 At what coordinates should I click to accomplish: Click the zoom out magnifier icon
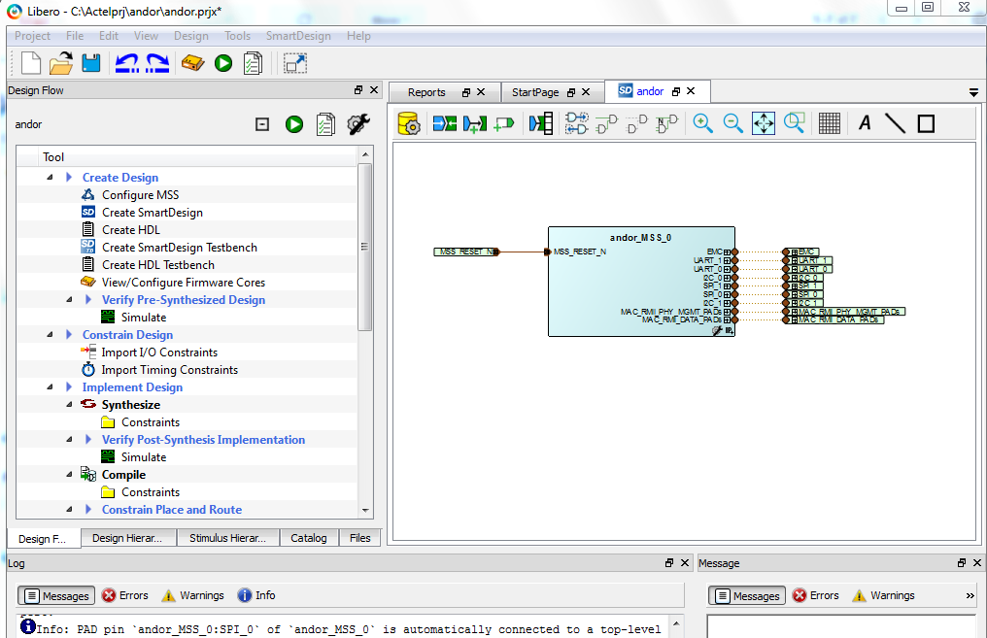[733, 123]
